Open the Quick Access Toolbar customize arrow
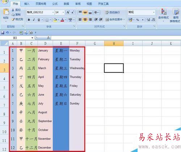This screenshot has height=152, width=181. click(x=35, y=32)
